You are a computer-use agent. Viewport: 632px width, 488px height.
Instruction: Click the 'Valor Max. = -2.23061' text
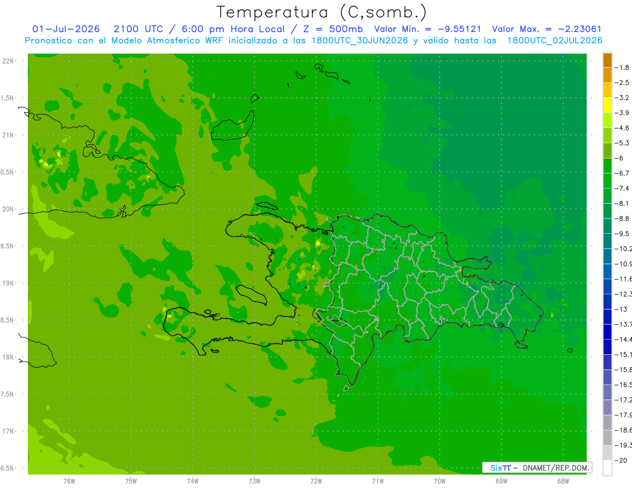[547, 29]
